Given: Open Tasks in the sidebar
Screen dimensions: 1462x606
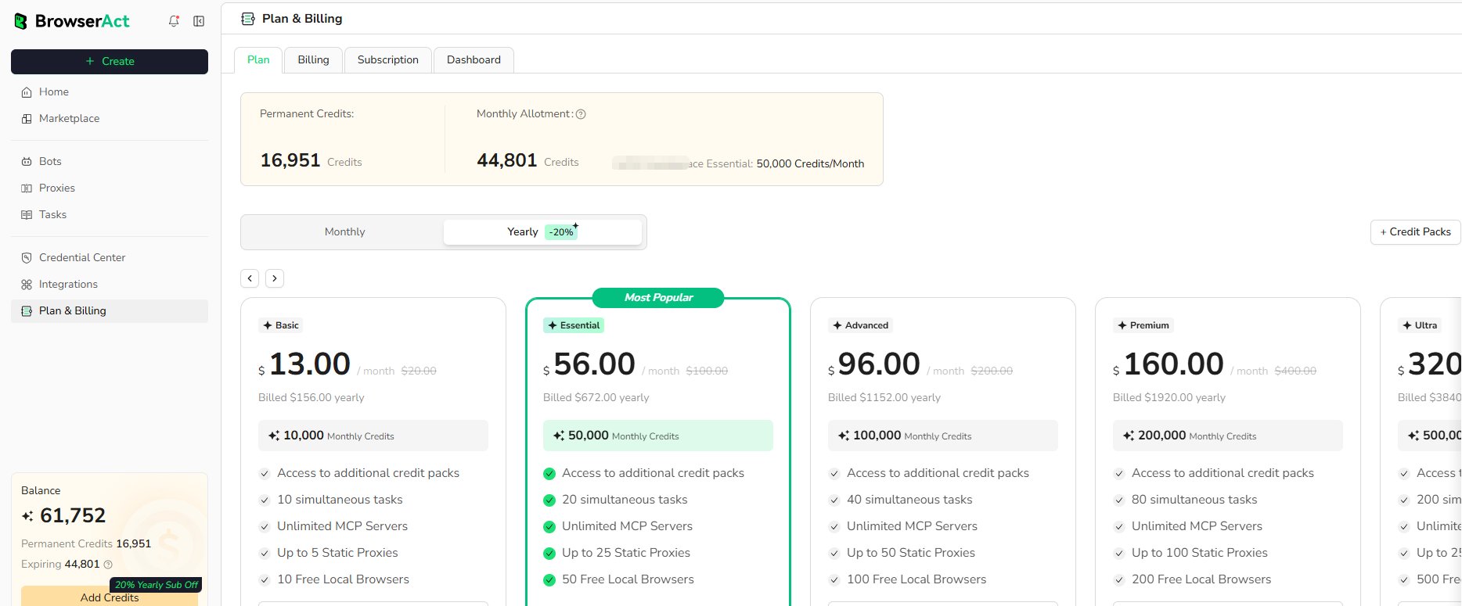Looking at the screenshot, I should 110,214.
